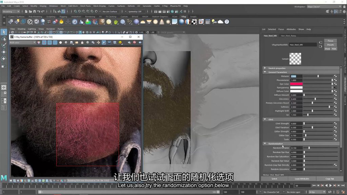Click the V-Ray fire shelf icon
This screenshot has width=347, height=195.
tap(61, 22)
